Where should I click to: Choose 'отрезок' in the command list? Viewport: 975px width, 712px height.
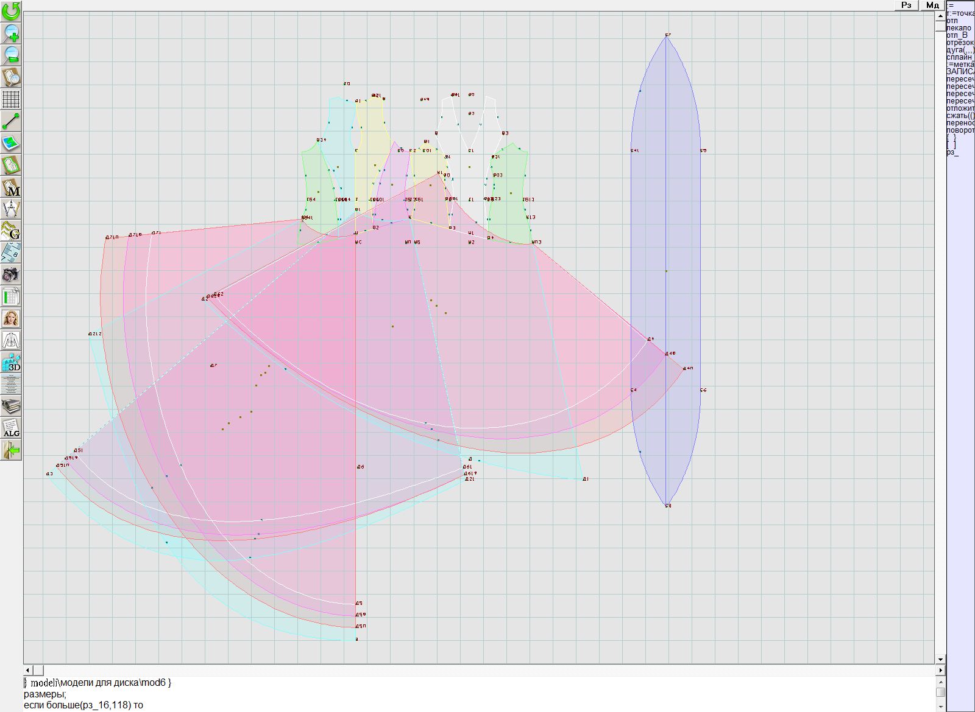(x=960, y=43)
